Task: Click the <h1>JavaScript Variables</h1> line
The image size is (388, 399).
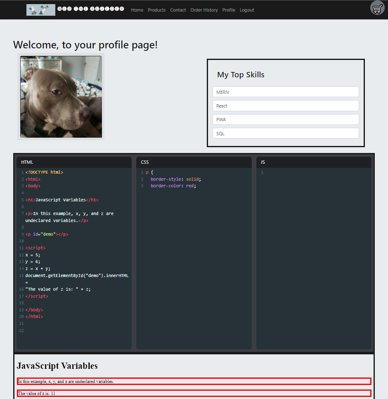Action: 62,200
